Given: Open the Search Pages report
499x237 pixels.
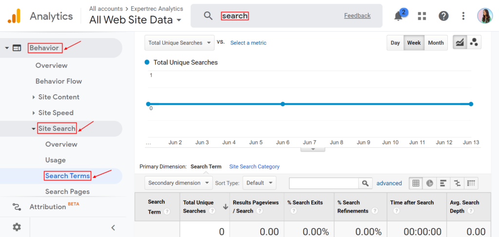Looking at the screenshot, I should coord(67,192).
